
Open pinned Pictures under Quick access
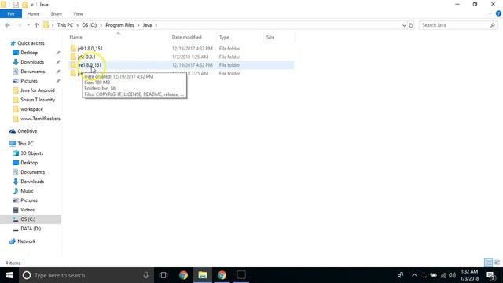coord(29,81)
